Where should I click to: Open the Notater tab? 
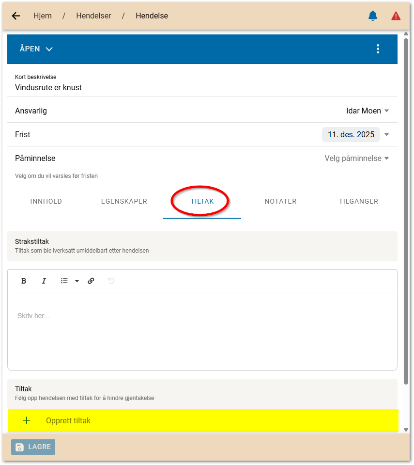280,201
